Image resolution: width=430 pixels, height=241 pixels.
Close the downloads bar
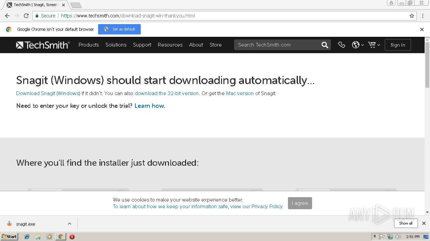[424, 223]
